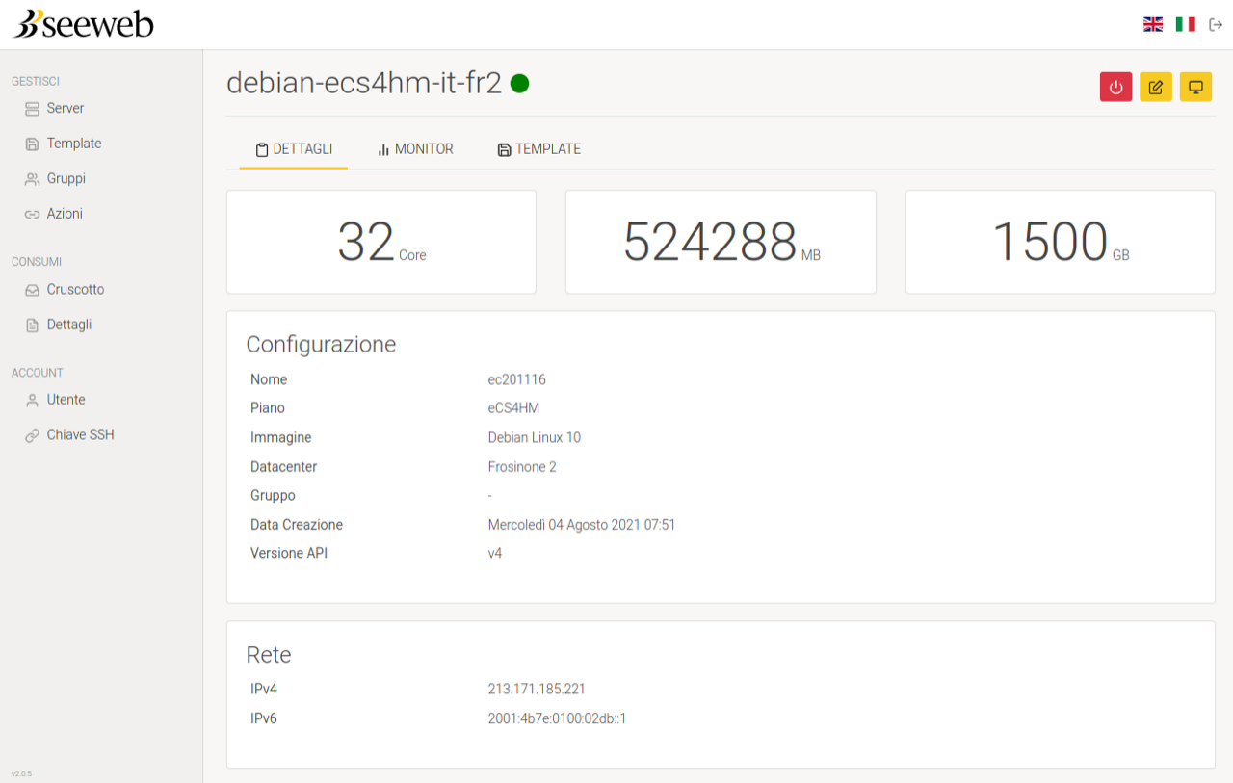The height and width of the screenshot is (783, 1233).
Task: Open the Cruscotto dashboard
Action: tap(75, 289)
